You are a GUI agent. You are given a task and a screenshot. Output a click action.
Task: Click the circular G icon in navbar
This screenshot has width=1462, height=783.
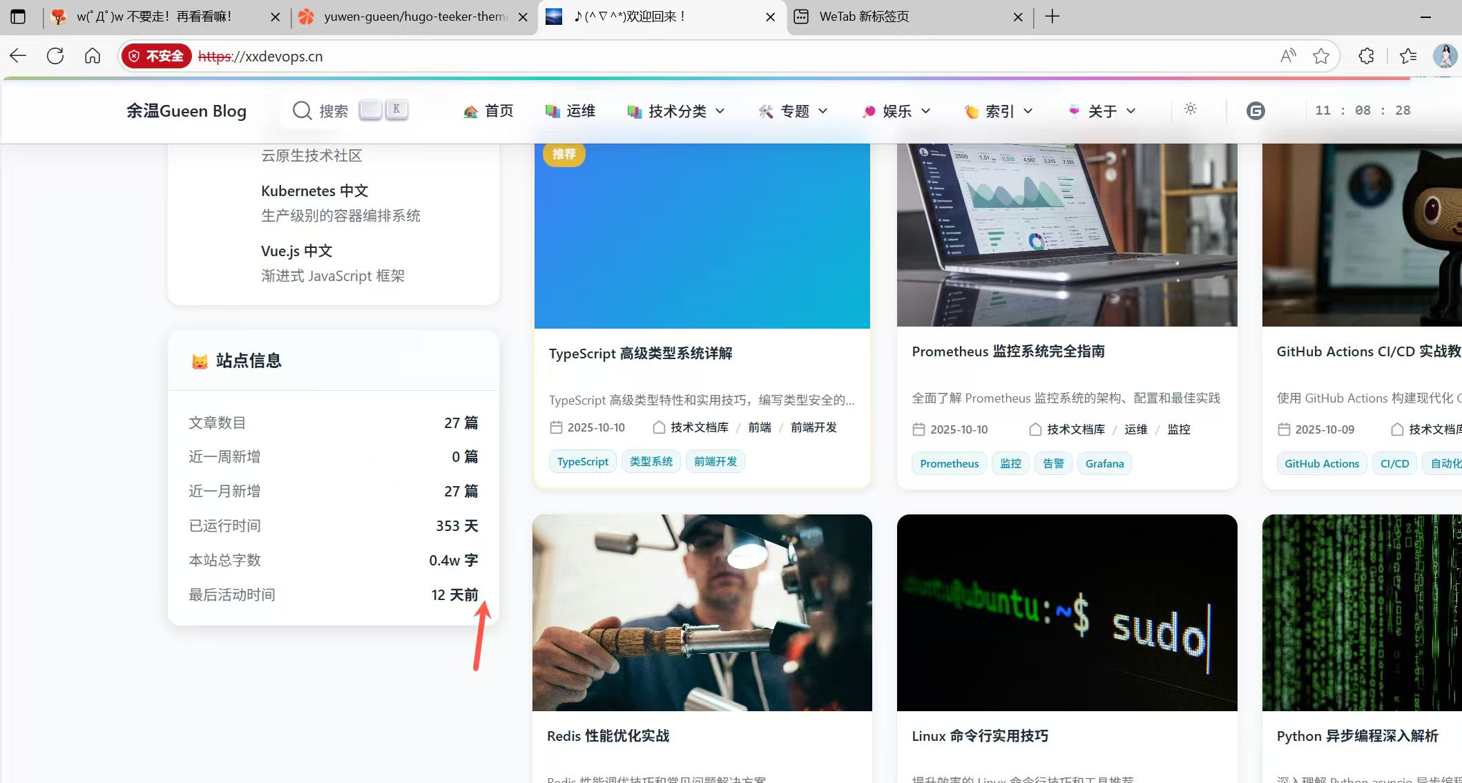pos(1256,110)
